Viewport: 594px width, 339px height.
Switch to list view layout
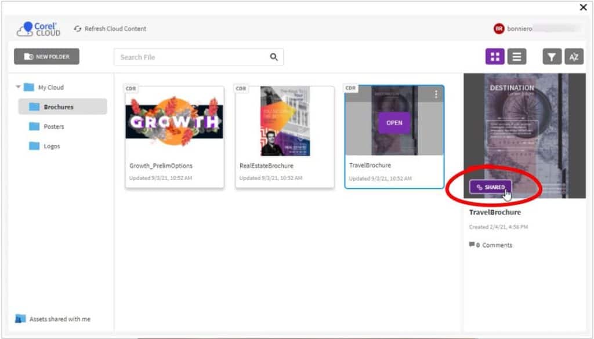click(x=516, y=56)
